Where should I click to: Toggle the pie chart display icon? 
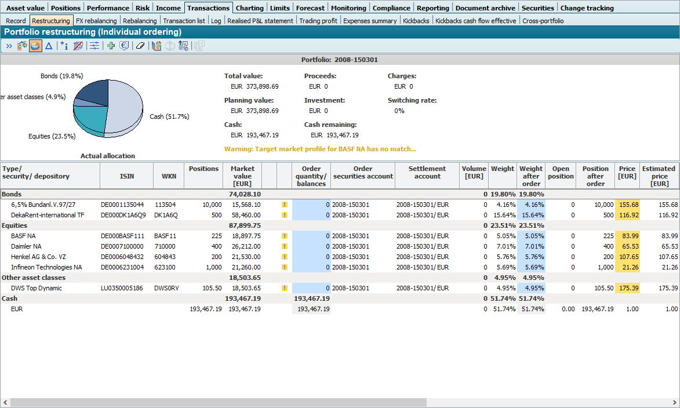(35, 46)
